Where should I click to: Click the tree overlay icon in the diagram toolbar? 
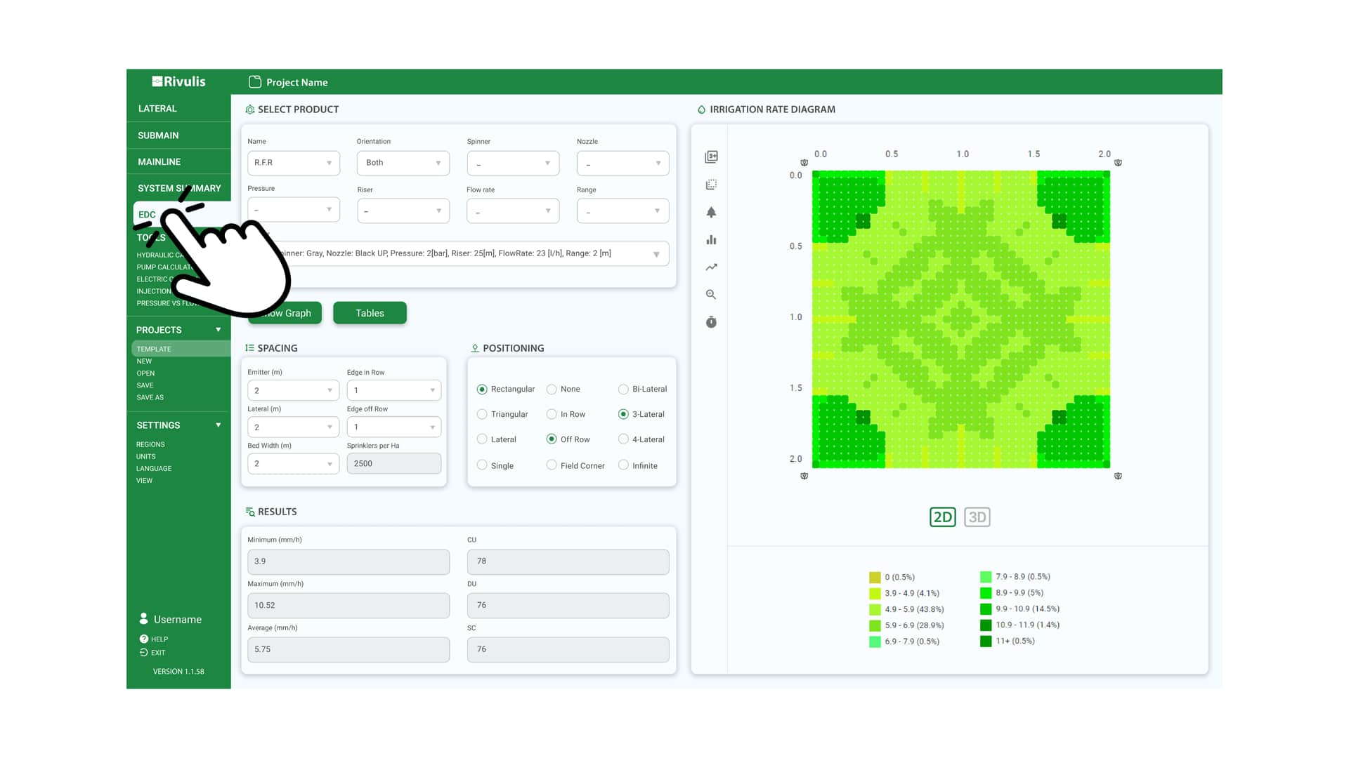pyautogui.click(x=711, y=212)
